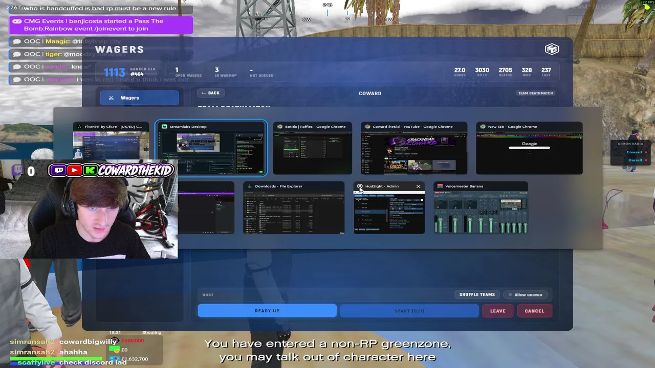Open the New Tab Chrome window preview
Image resolution: width=655 pixels, height=368 pixels.
click(529, 148)
